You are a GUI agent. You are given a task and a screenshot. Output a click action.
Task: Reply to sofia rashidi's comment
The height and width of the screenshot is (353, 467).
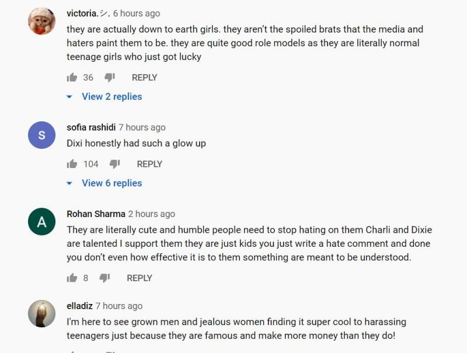[149, 164]
